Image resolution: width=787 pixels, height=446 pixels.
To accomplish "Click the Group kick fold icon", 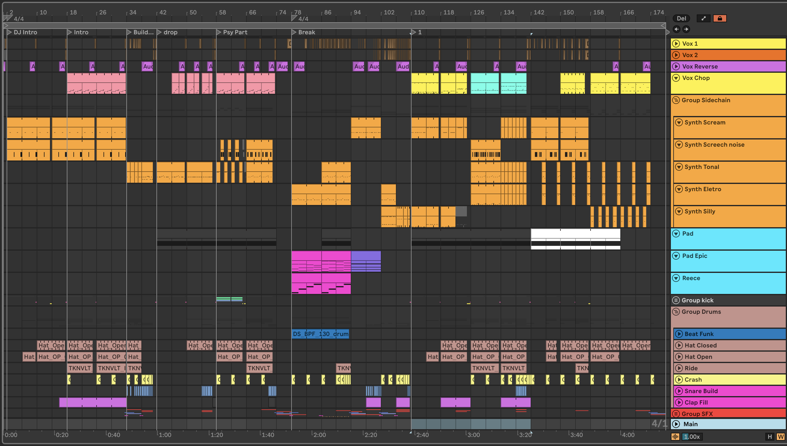I will click(x=675, y=300).
